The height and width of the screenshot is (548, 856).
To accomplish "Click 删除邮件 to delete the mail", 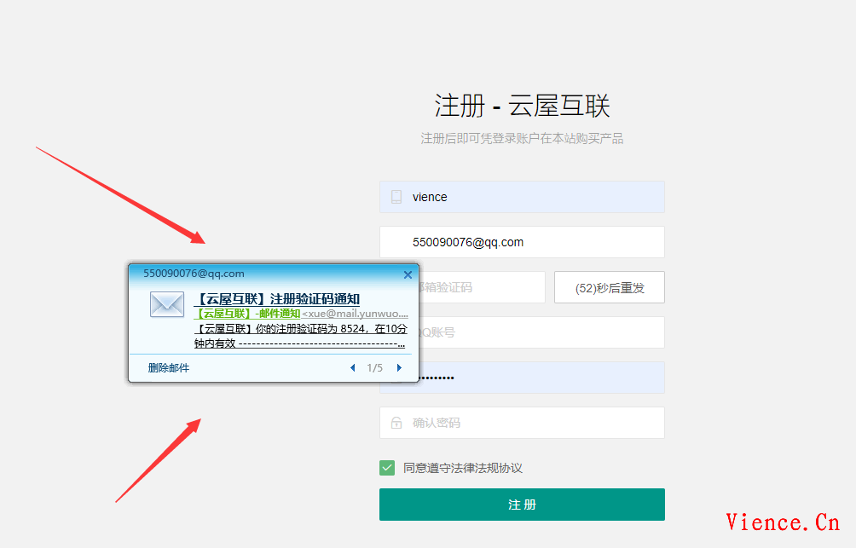I will 168,368.
